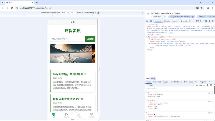Expand the margin shorthand property triangle

(155, 115)
